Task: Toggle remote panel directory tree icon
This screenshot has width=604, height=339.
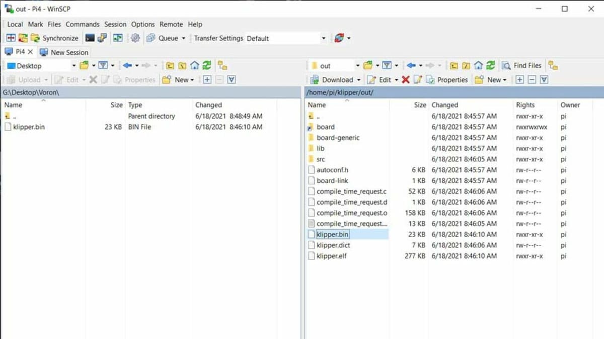Action: point(553,65)
